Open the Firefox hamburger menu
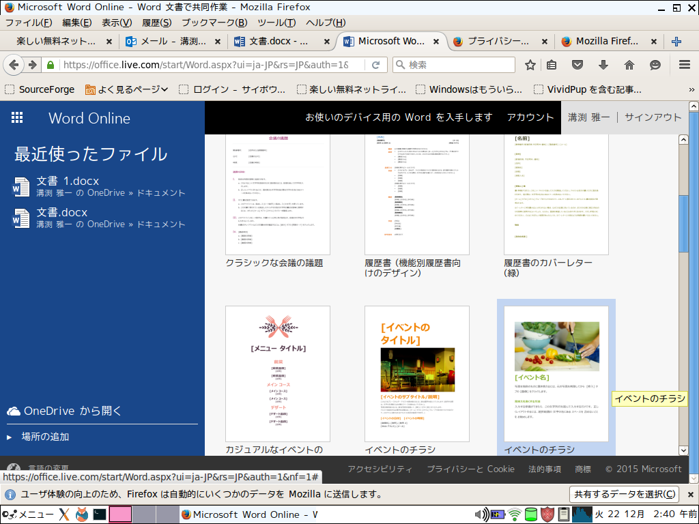Screen dimensions: 699x524 click(x=685, y=65)
